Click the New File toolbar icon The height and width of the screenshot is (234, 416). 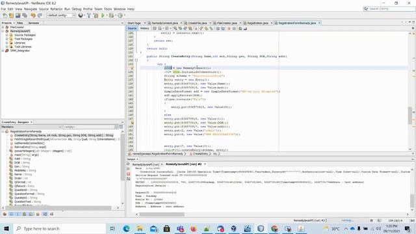coord(5,16)
